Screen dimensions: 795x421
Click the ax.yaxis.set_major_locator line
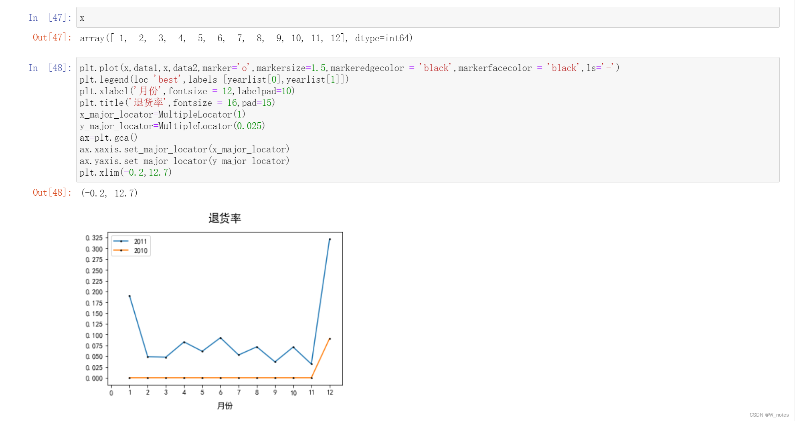pyautogui.click(x=184, y=161)
